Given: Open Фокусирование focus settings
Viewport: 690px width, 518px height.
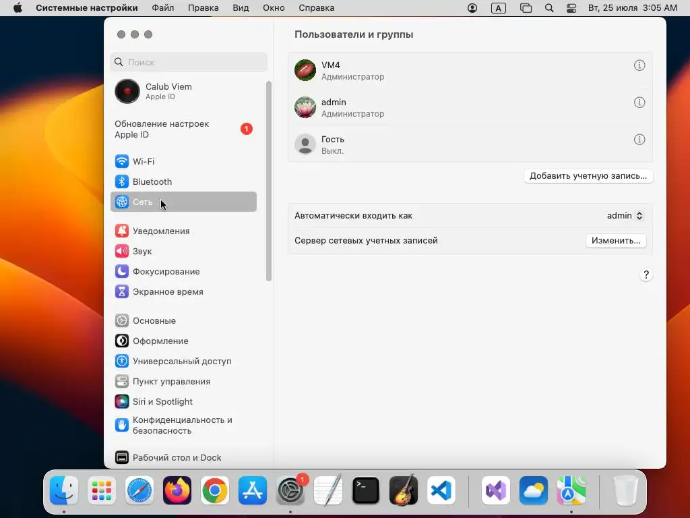Looking at the screenshot, I should [183, 271].
